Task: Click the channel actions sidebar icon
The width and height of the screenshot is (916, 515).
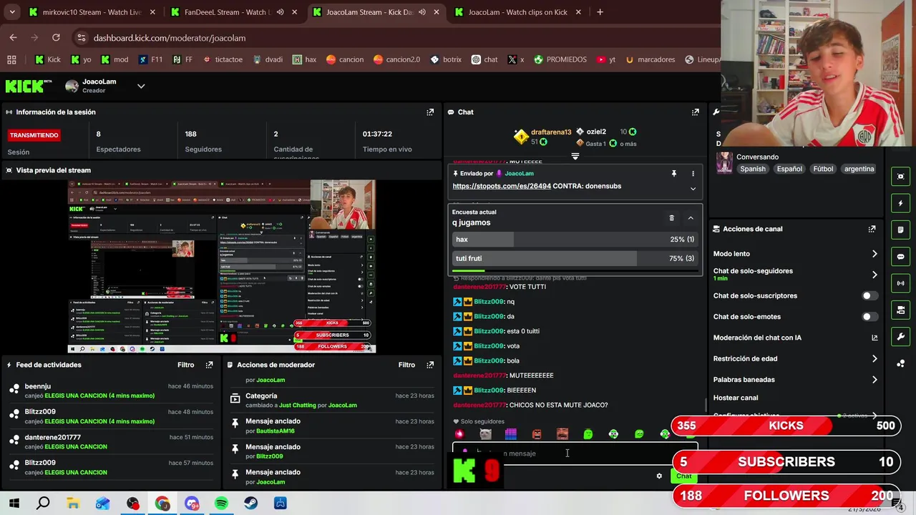Action: 900,310
